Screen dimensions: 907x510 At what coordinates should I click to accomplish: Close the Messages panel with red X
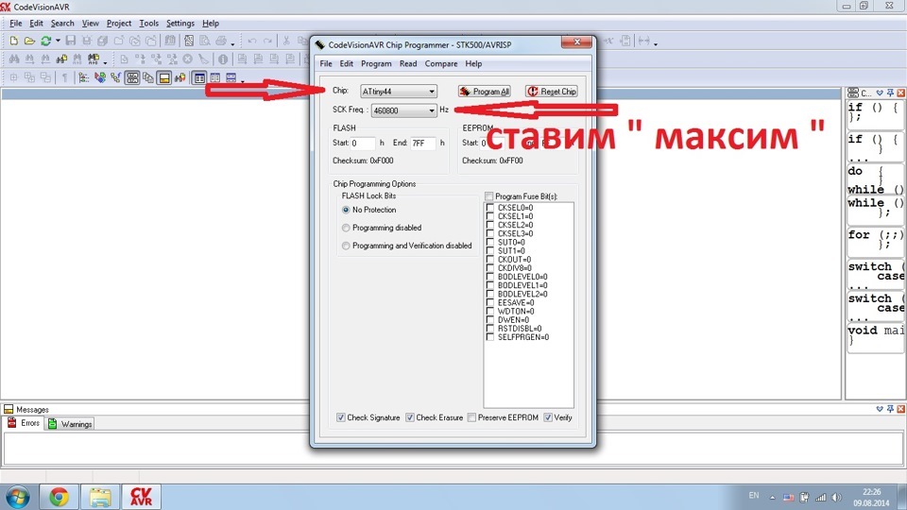coord(900,409)
